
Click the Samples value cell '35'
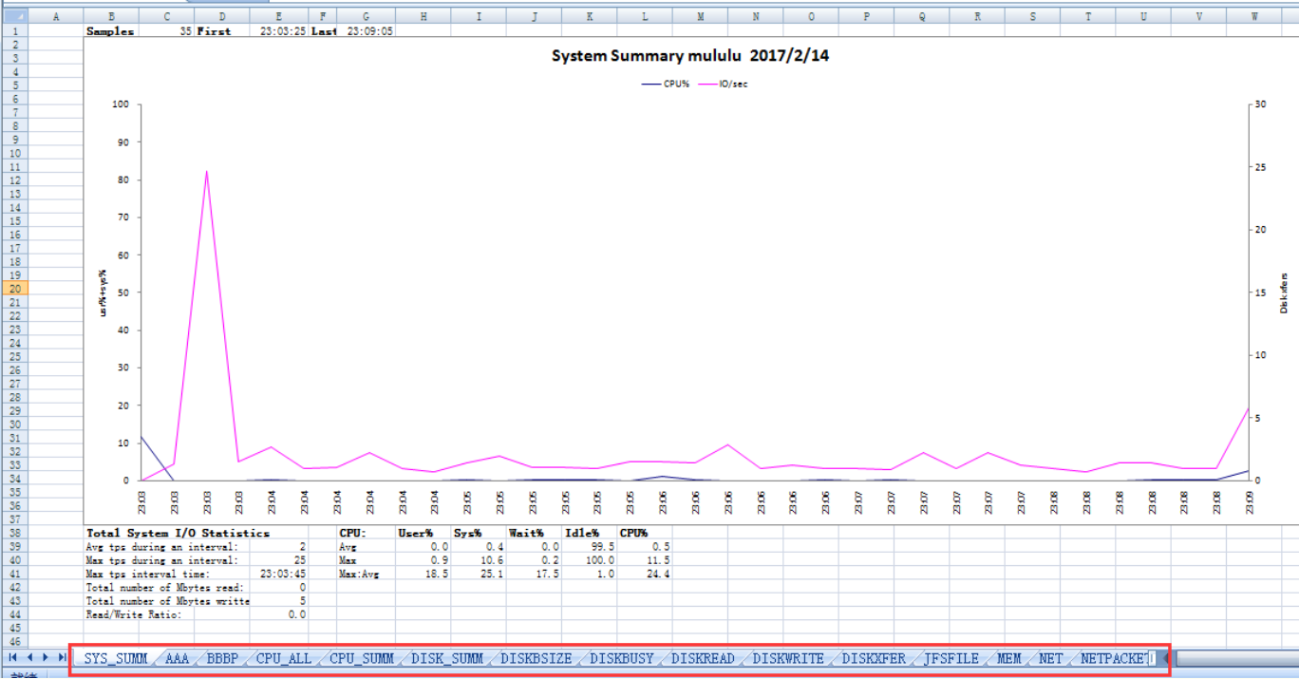coord(166,30)
